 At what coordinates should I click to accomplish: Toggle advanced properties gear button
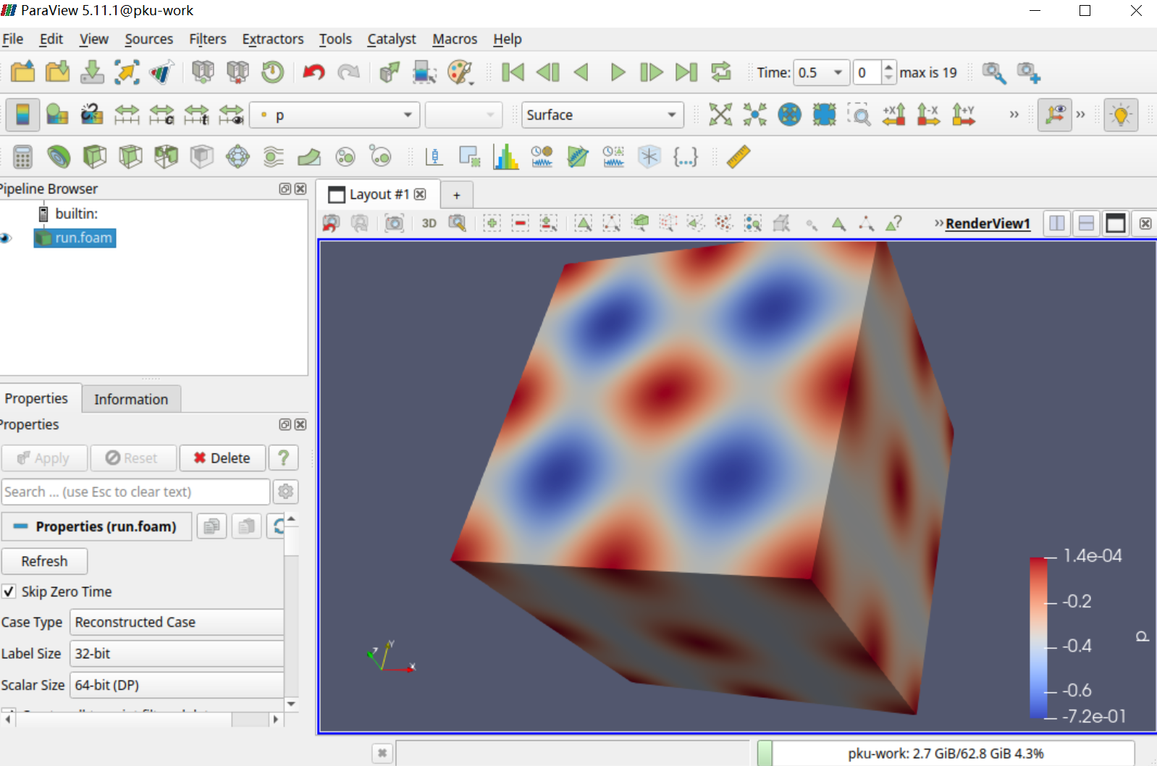[286, 492]
